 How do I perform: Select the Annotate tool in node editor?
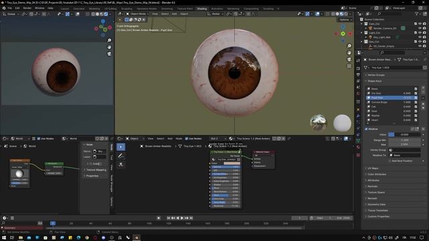point(121,156)
